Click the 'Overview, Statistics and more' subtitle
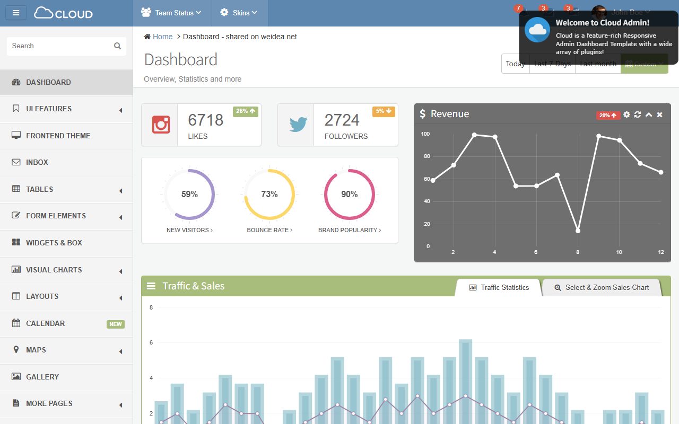The height and width of the screenshot is (424, 679). (x=193, y=79)
